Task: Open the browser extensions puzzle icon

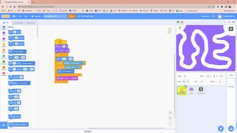Action: click(222, 7)
